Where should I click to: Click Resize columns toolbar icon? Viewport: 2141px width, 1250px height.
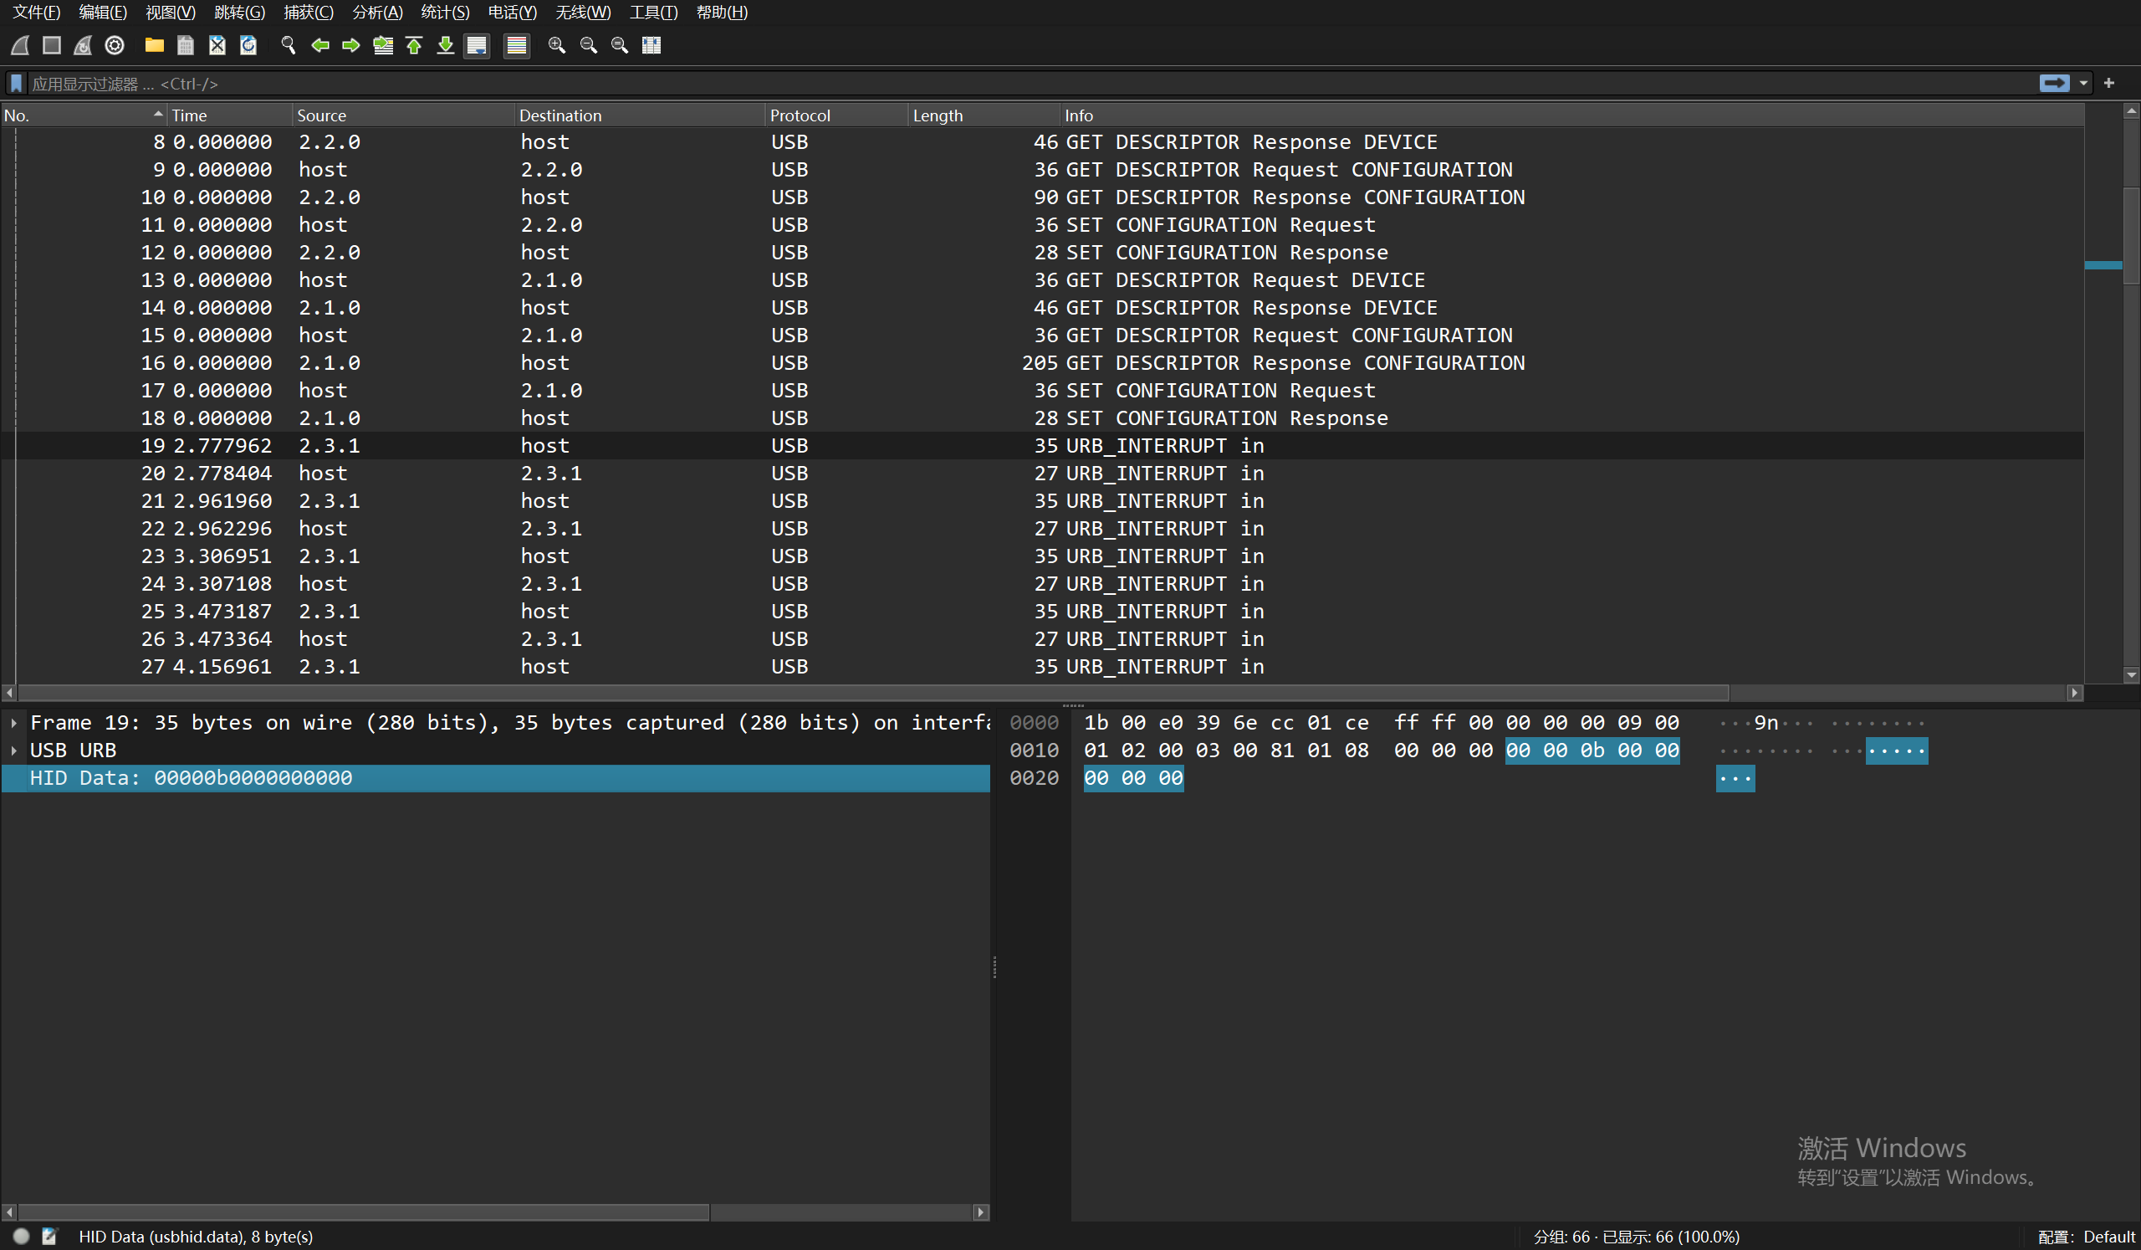click(651, 45)
